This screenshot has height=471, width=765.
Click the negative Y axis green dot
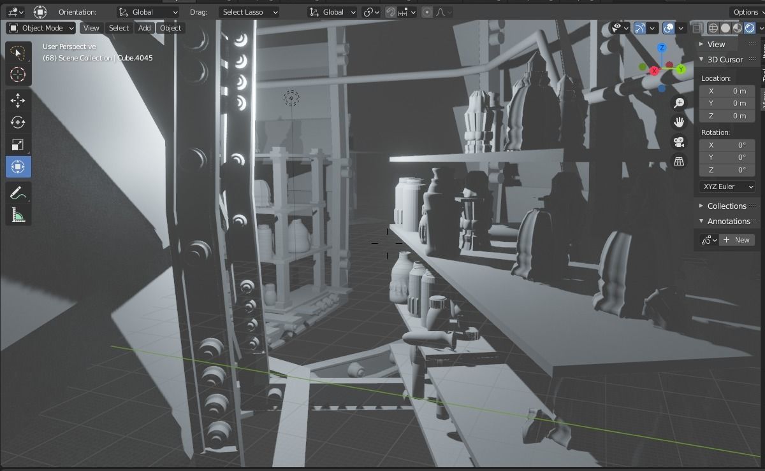pyautogui.click(x=643, y=66)
